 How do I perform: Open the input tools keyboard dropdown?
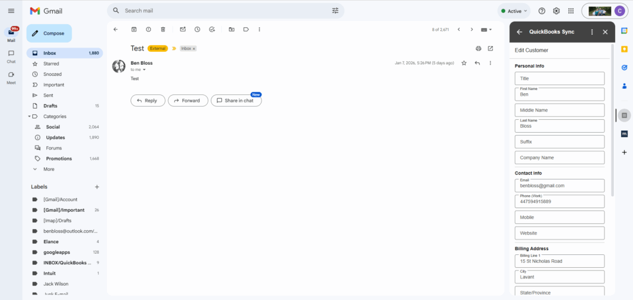coord(486,30)
